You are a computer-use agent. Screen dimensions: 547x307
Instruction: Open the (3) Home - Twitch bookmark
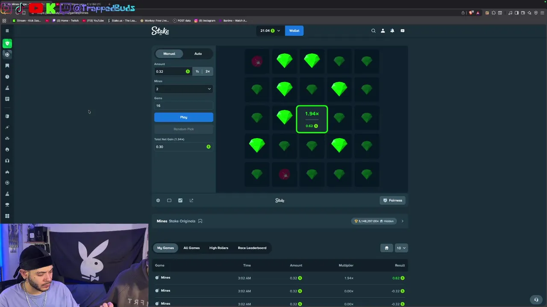pyautogui.click(x=65, y=20)
